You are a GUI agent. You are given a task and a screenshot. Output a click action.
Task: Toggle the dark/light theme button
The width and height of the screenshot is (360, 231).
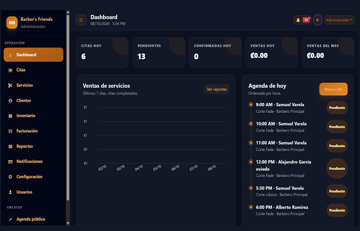coord(318,20)
